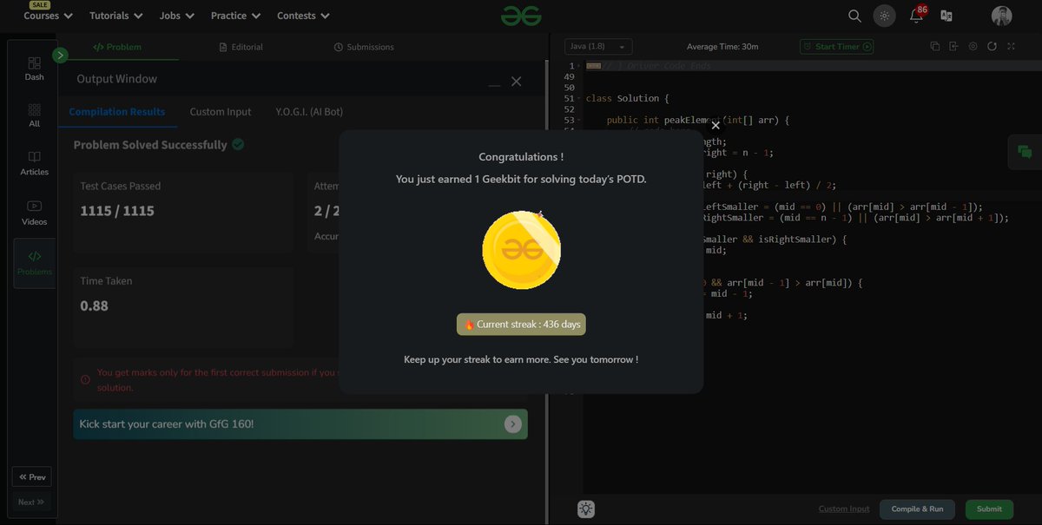Open the language translate icon
This screenshot has height=525, width=1042.
pyautogui.click(x=946, y=16)
